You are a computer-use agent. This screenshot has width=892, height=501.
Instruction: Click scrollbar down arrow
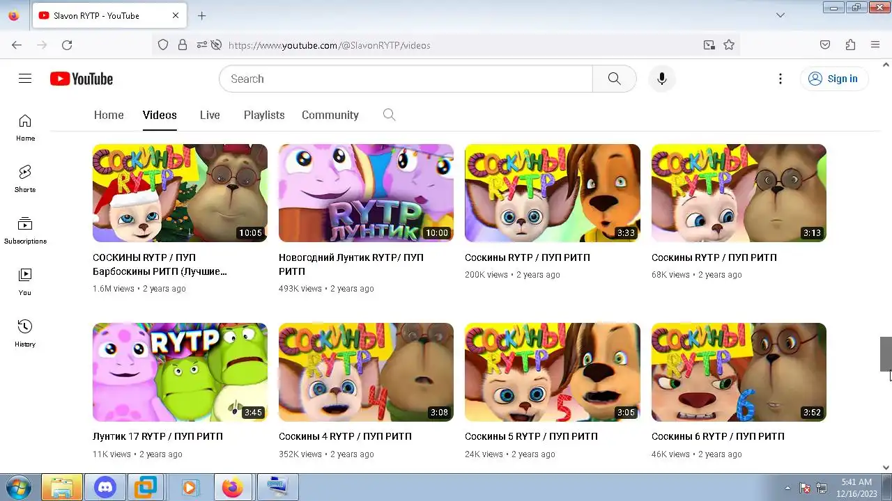click(x=886, y=468)
